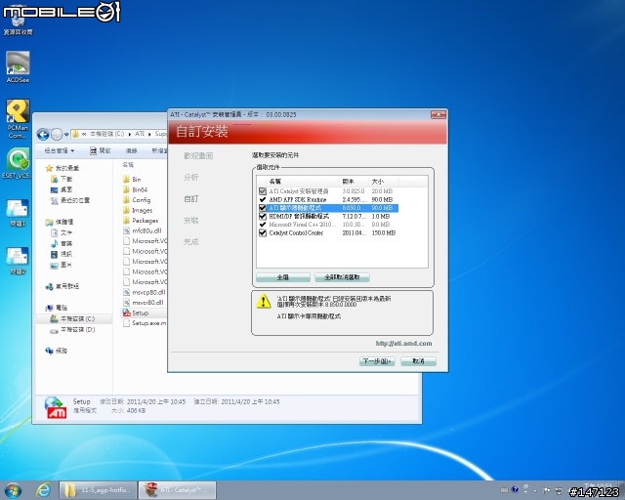Select the Config folder in file list
This screenshot has width=625, height=500.
pyautogui.click(x=137, y=200)
